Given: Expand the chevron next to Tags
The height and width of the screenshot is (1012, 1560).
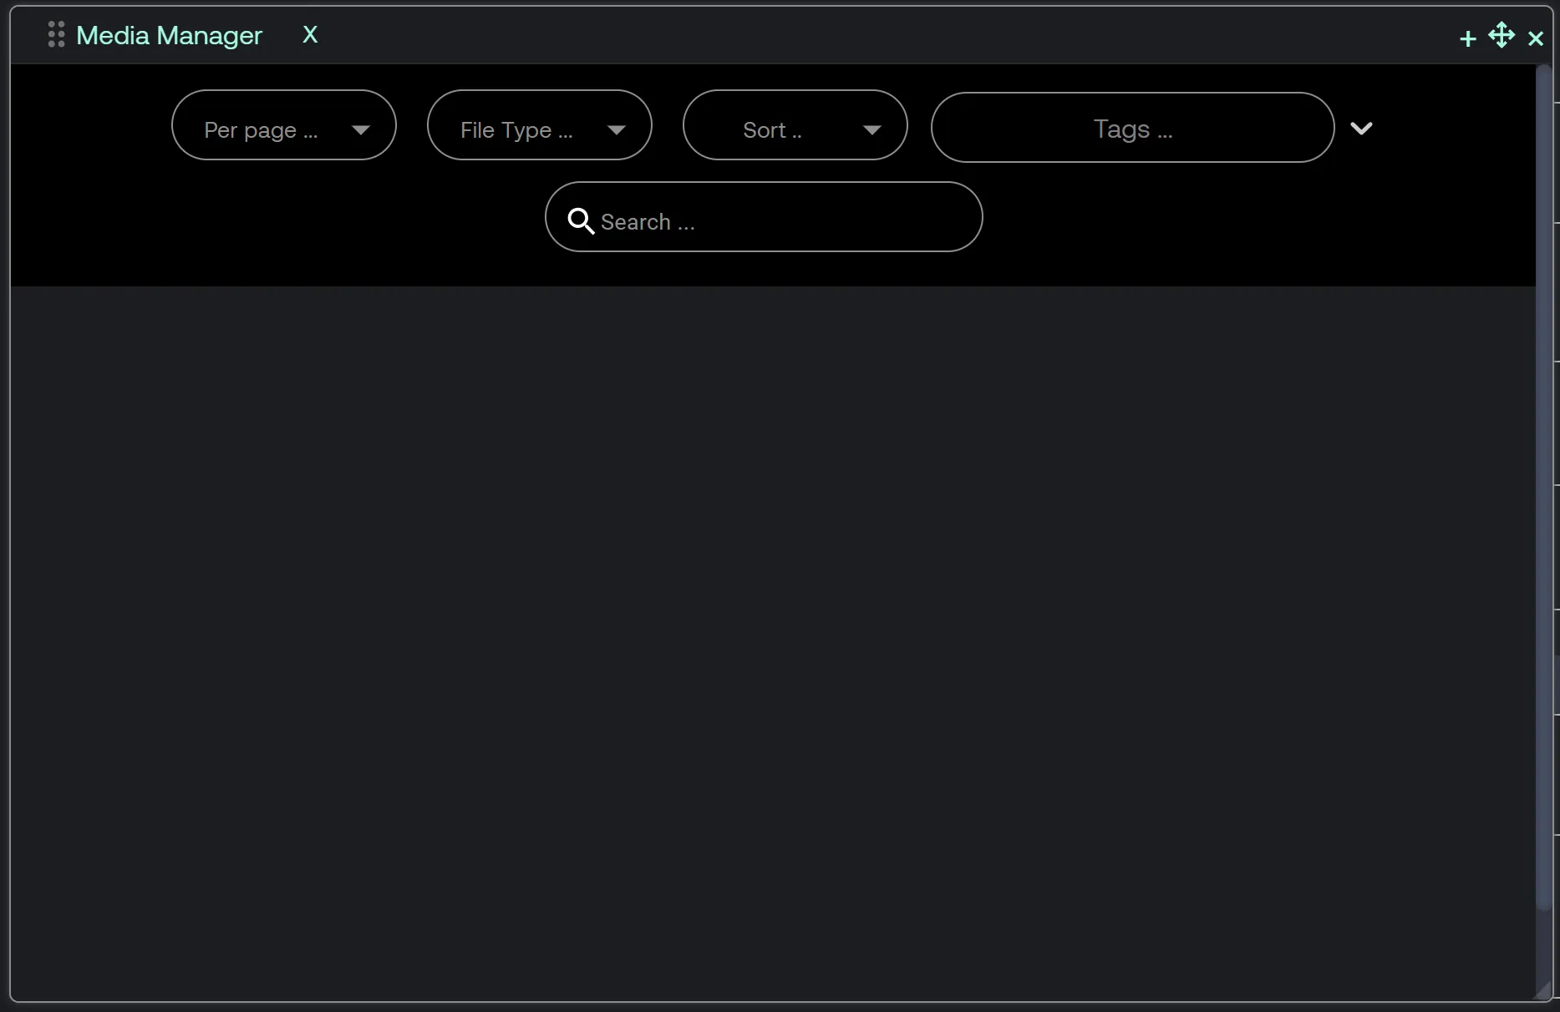Looking at the screenshot, I should coord(1361,128).
